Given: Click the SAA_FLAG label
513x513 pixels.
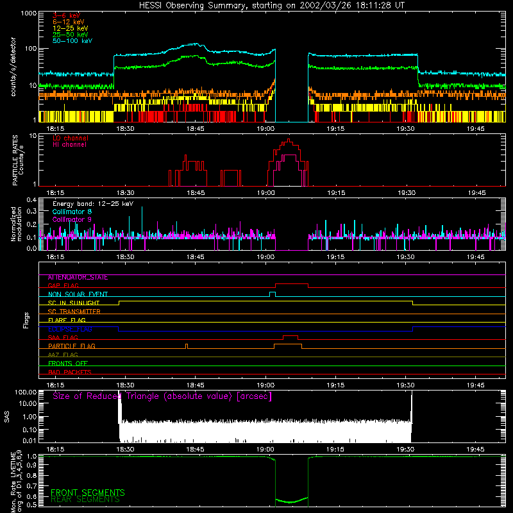Looking at the screenshot, I should click(x=63, y=337).
